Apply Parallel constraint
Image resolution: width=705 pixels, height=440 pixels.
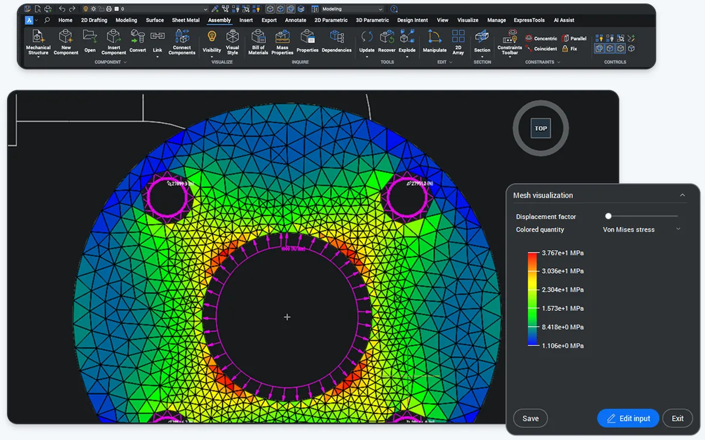pos(575,39)
